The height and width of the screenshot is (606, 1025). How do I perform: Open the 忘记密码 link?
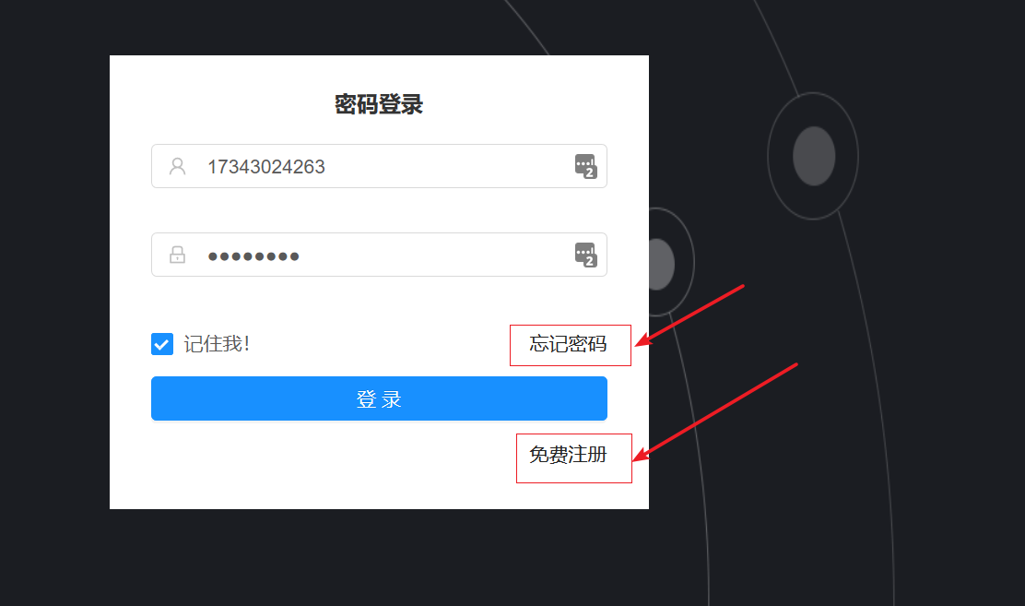coord(568,344)
